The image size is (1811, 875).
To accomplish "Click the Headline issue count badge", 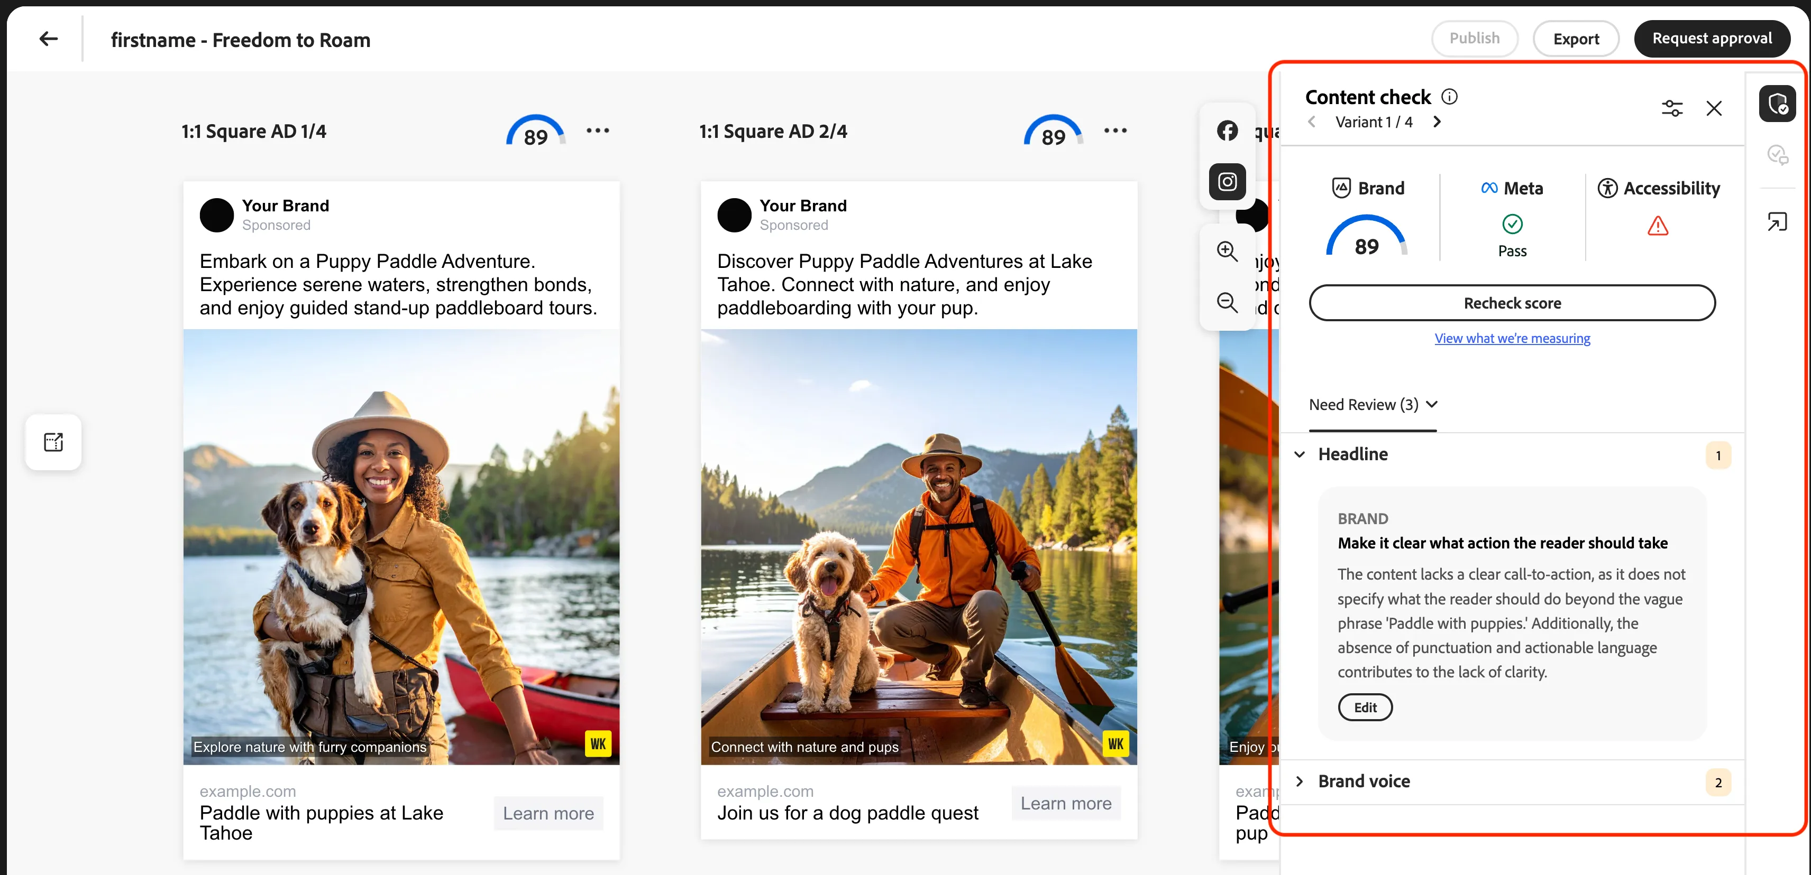I will point(1718,456).
